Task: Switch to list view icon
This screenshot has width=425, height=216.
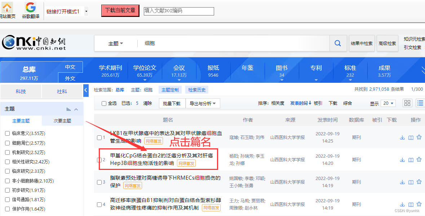Action: click(x=420, y=103)
